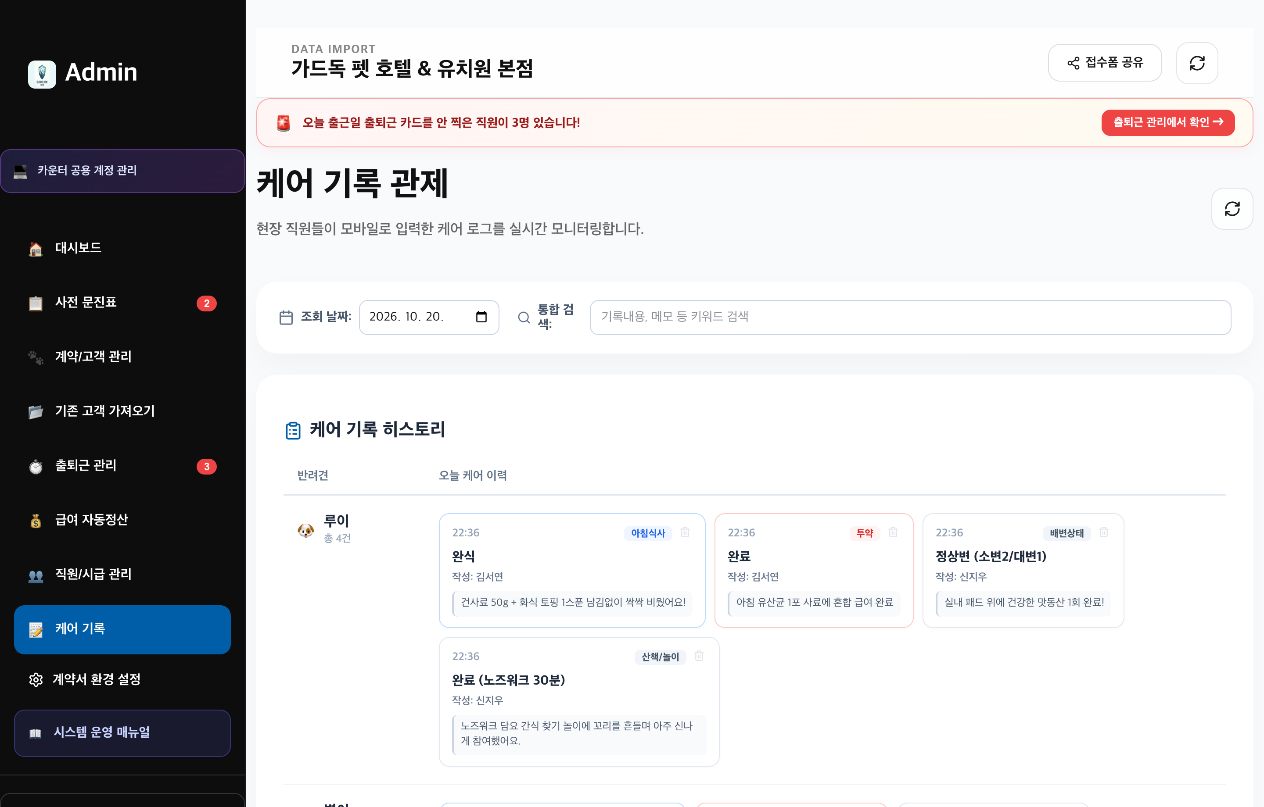Click the calendar icon beside 조회 날짜
1264x807 pixels.
286,318
